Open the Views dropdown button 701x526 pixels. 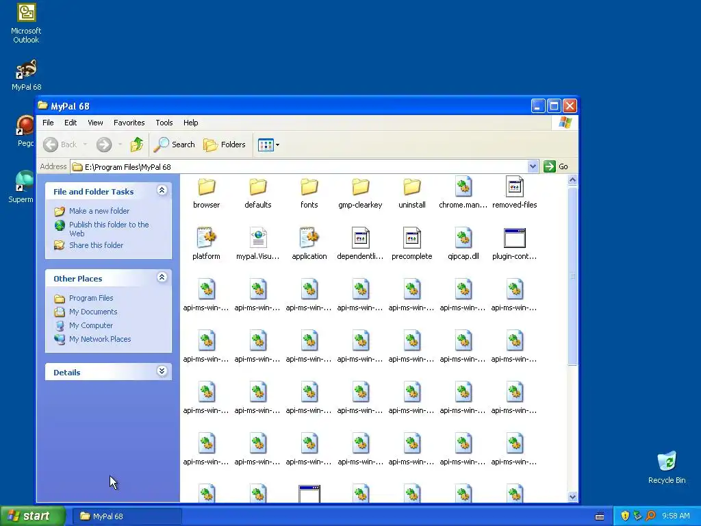tap(268, 145)
